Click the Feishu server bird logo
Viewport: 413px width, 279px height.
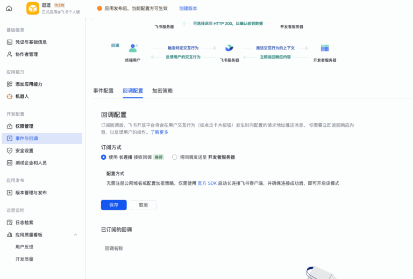229,48
